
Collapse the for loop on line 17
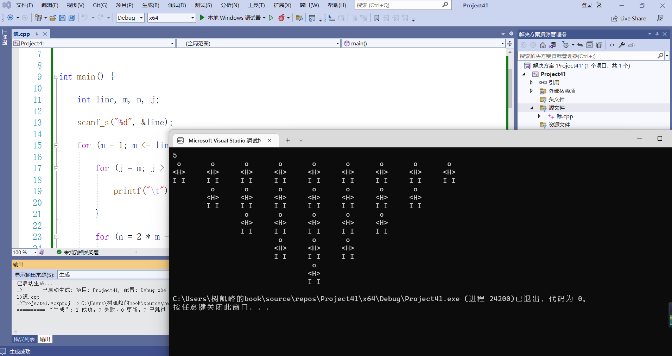tap(56, 168)
